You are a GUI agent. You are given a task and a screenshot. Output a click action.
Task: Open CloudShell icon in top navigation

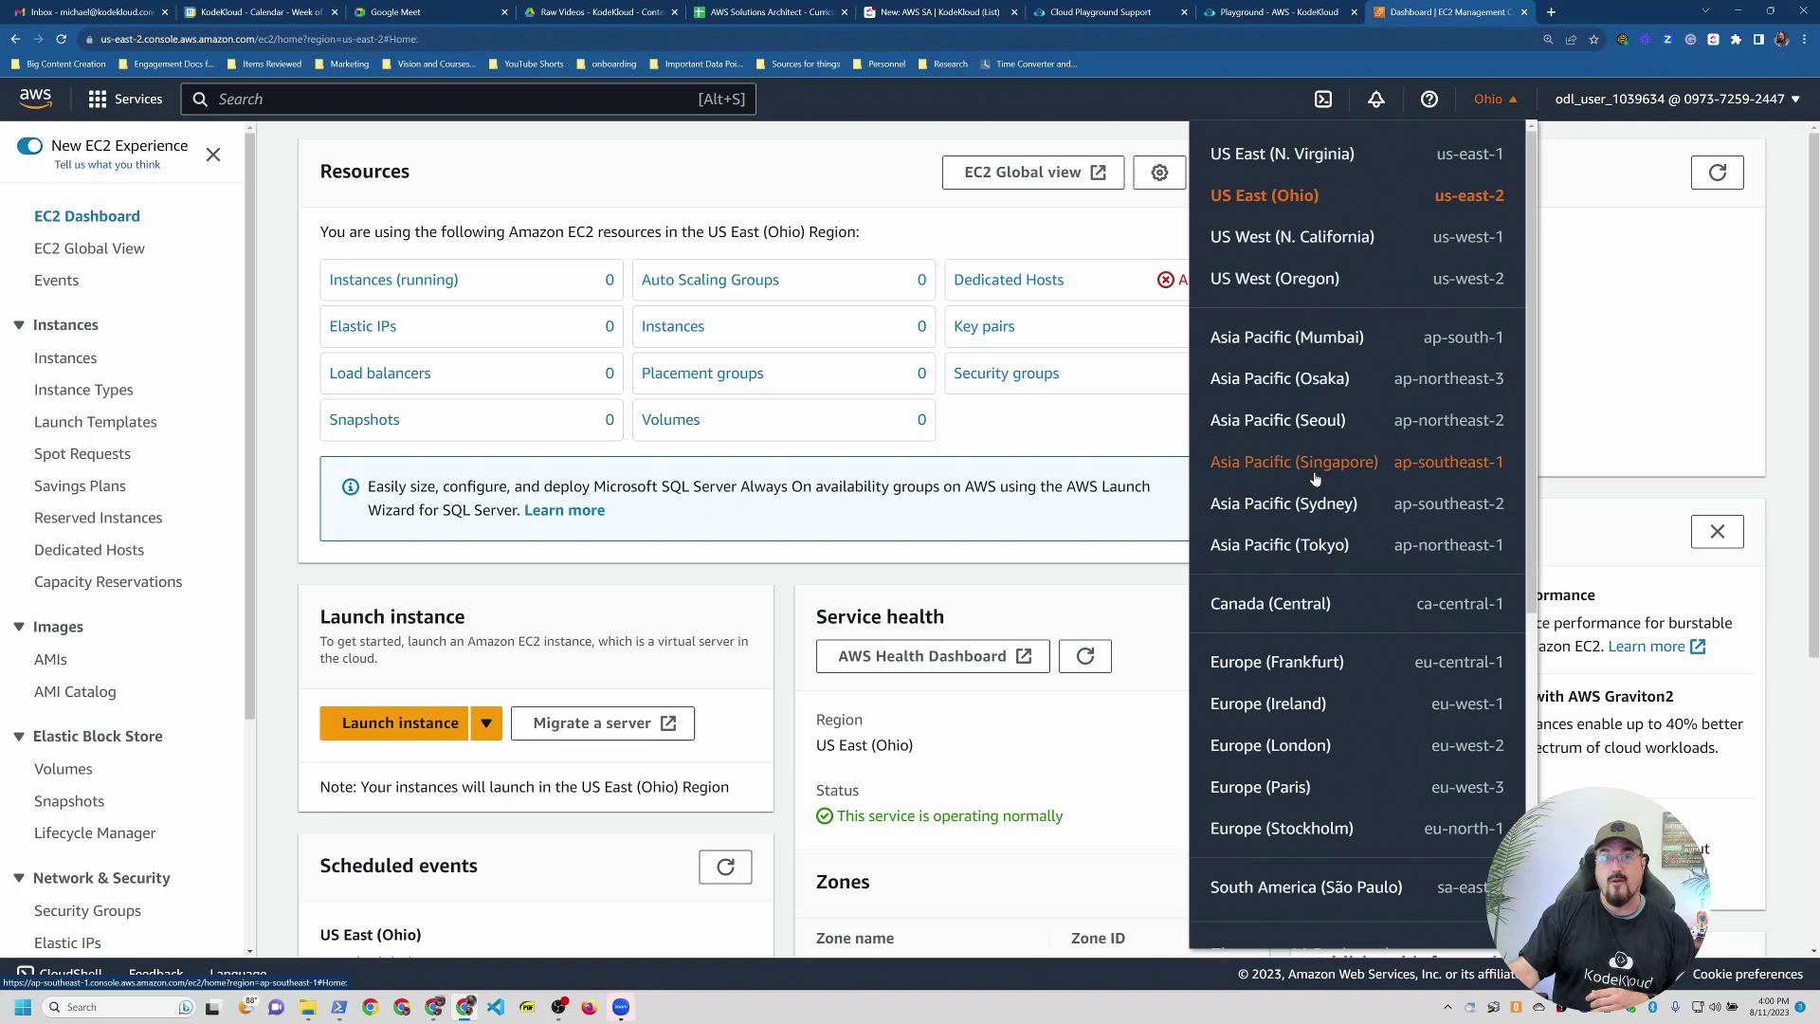tap(1323, 99)
